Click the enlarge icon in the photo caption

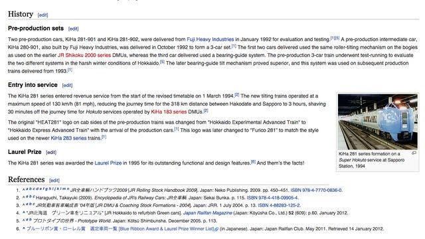point(414,153)
